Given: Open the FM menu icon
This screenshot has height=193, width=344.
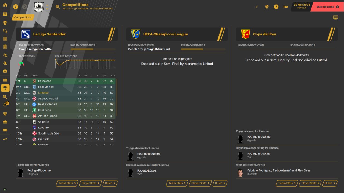Looking at the screenshot, I should 286,7.
